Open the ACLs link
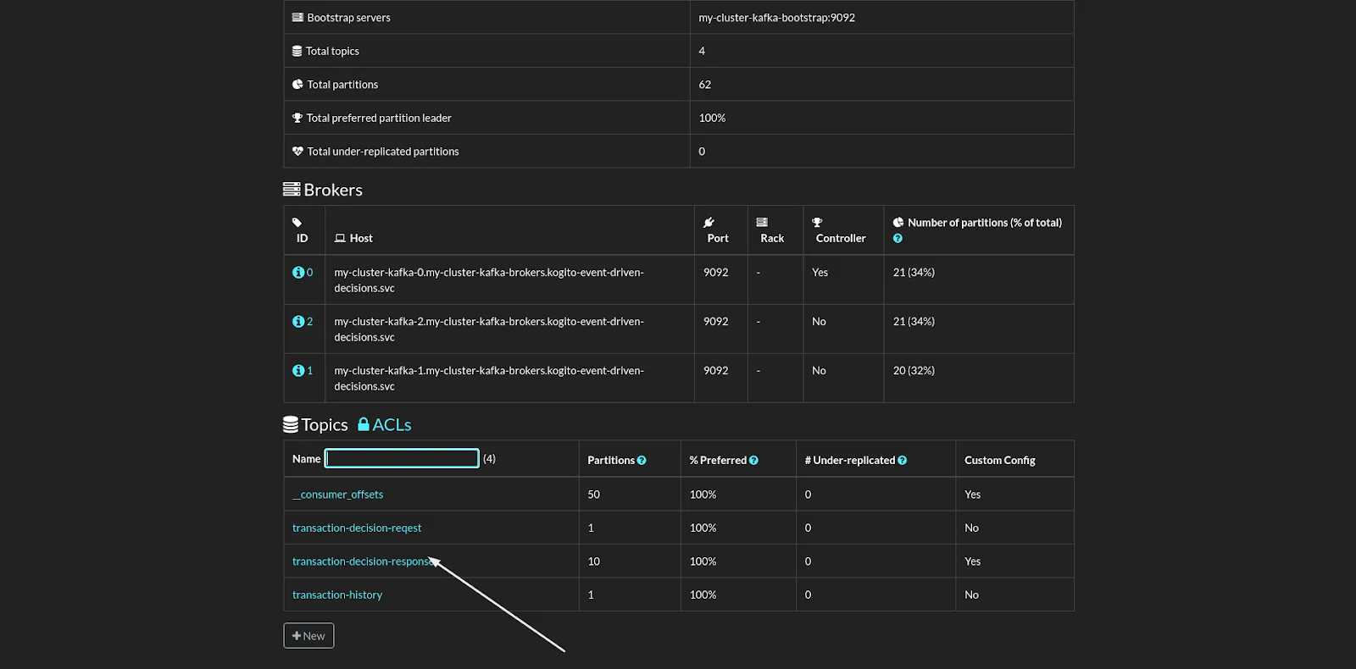This screenshot has width=1356, height=669. point(385,424)
